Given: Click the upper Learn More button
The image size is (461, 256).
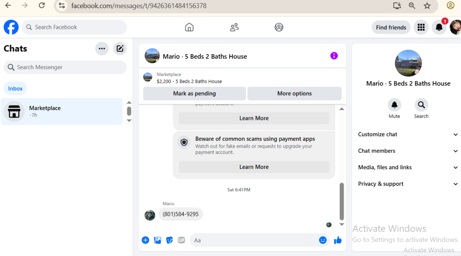Looking at the screenshot, I should pyautogui.click(x=254, y=118).
